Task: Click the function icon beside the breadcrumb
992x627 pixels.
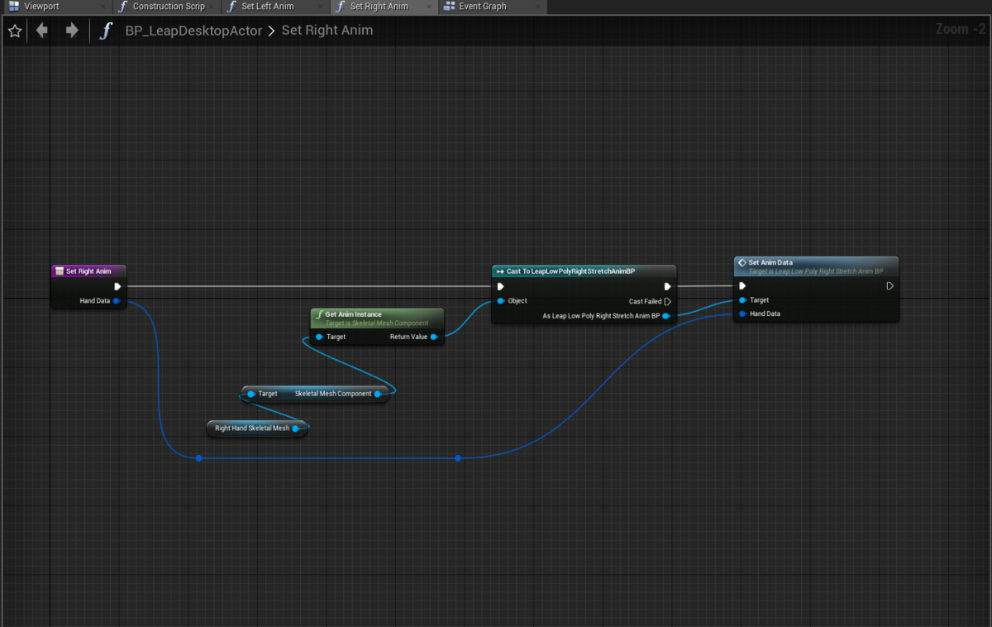Action: (x=105, y=31)
